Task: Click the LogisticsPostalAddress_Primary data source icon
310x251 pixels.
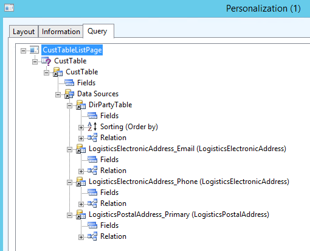Action: [81, 214]
